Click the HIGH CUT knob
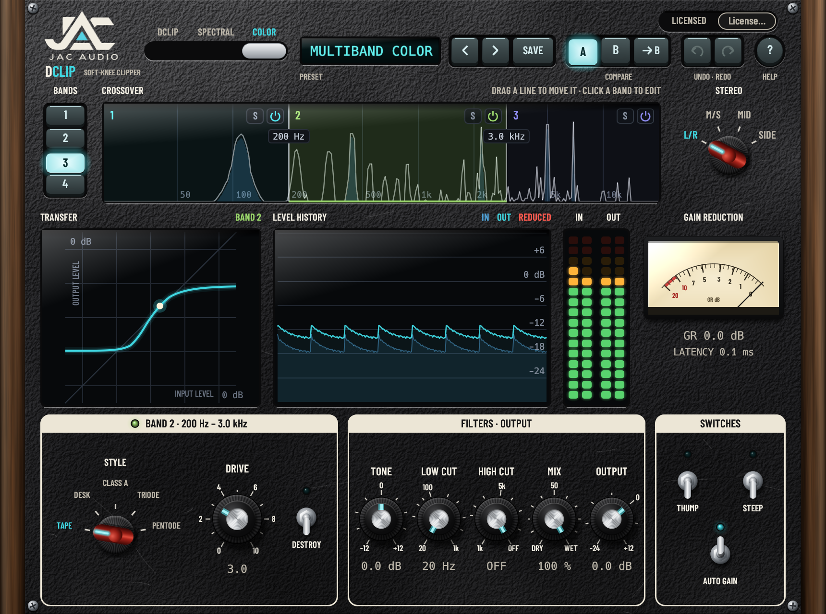 496,519
